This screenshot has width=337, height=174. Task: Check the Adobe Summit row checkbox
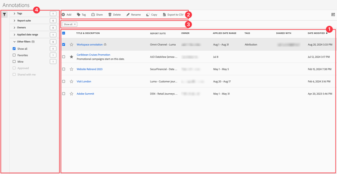(x=64, y=94)
